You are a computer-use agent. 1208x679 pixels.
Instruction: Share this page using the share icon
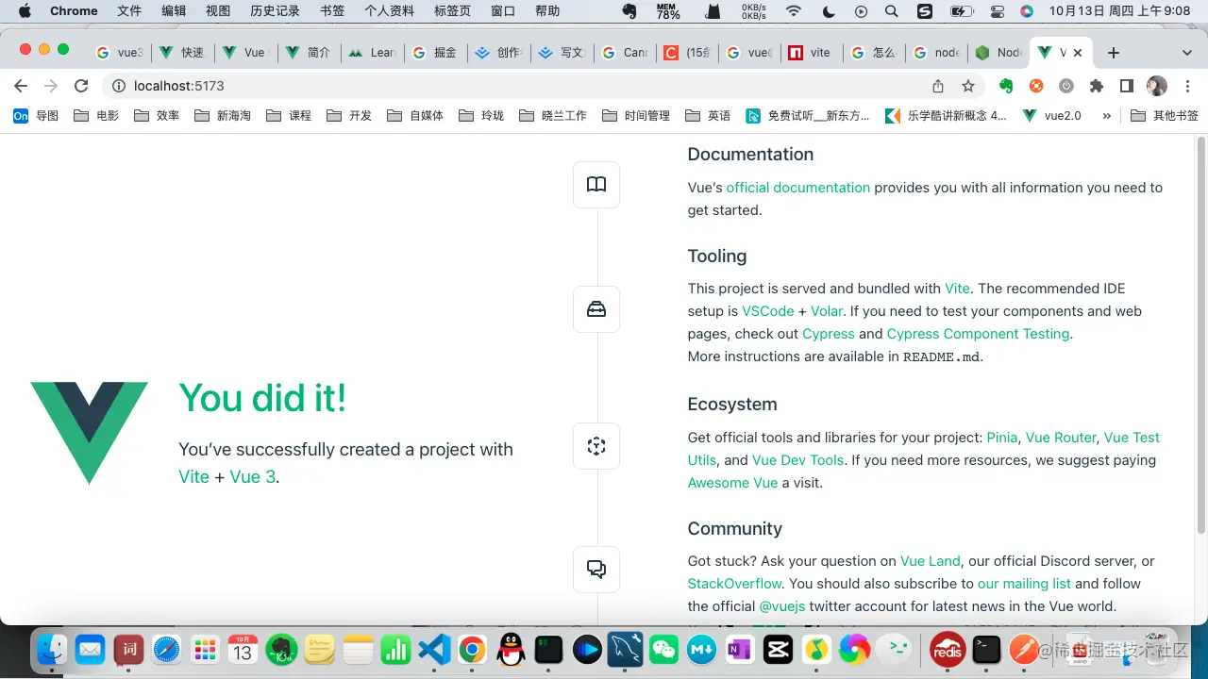tap(938, 86)
